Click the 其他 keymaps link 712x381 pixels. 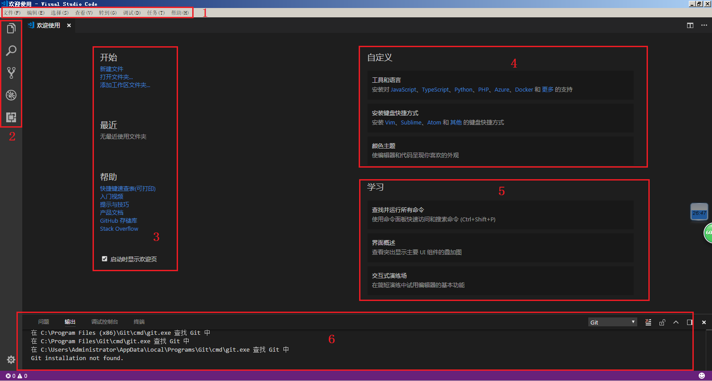[456, 122]
